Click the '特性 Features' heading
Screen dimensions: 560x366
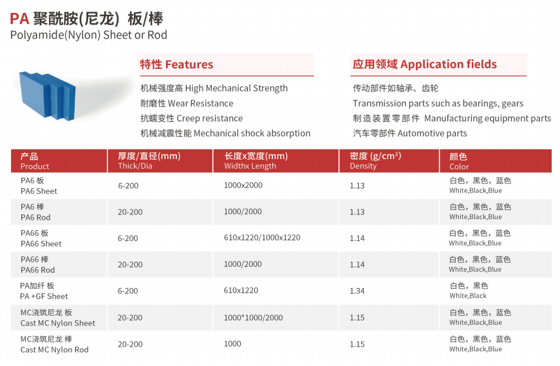[176, 64]
